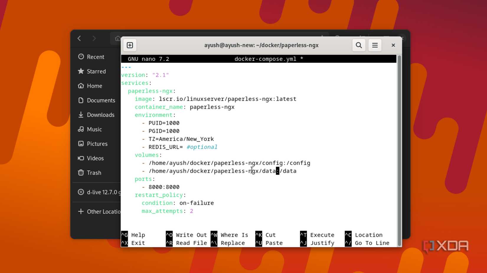Click the Starred star icon
Image resolution: width=487 pixels, height=273 pixels.
point(81,71)
